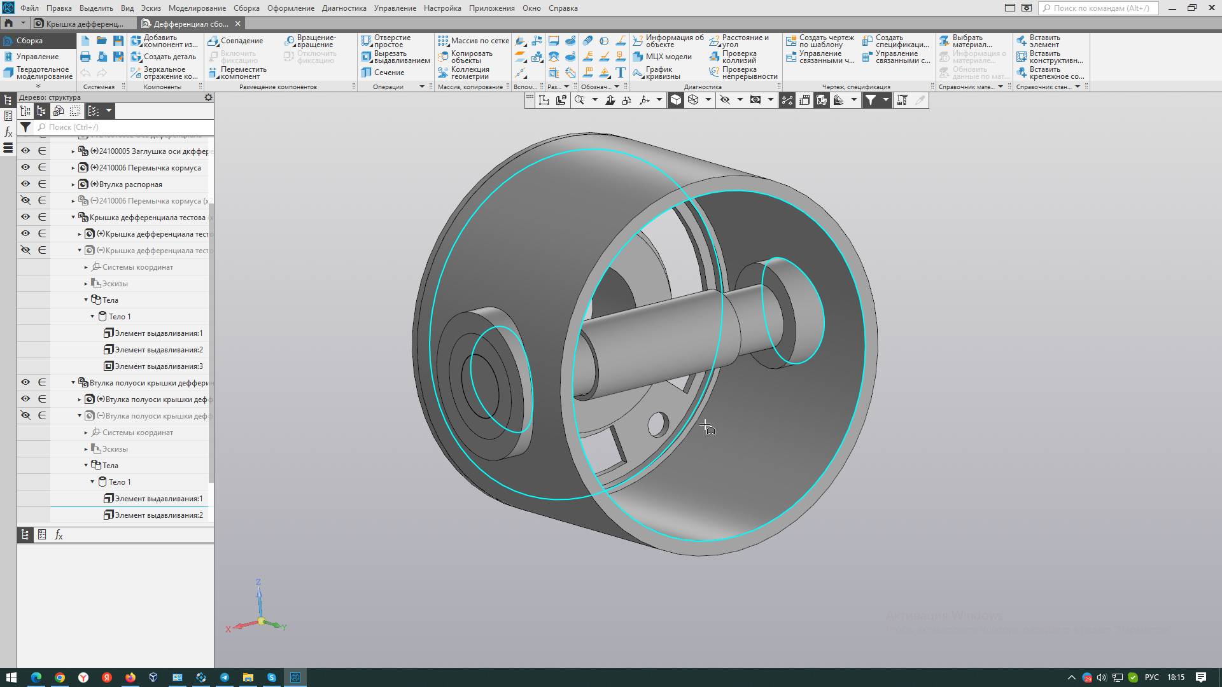Click the save icon in Системная panel

pyautogui.click(x=118, y=41)
